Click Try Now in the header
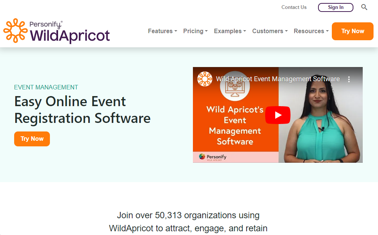Screen dimensions: 378x235 point(352,31)
